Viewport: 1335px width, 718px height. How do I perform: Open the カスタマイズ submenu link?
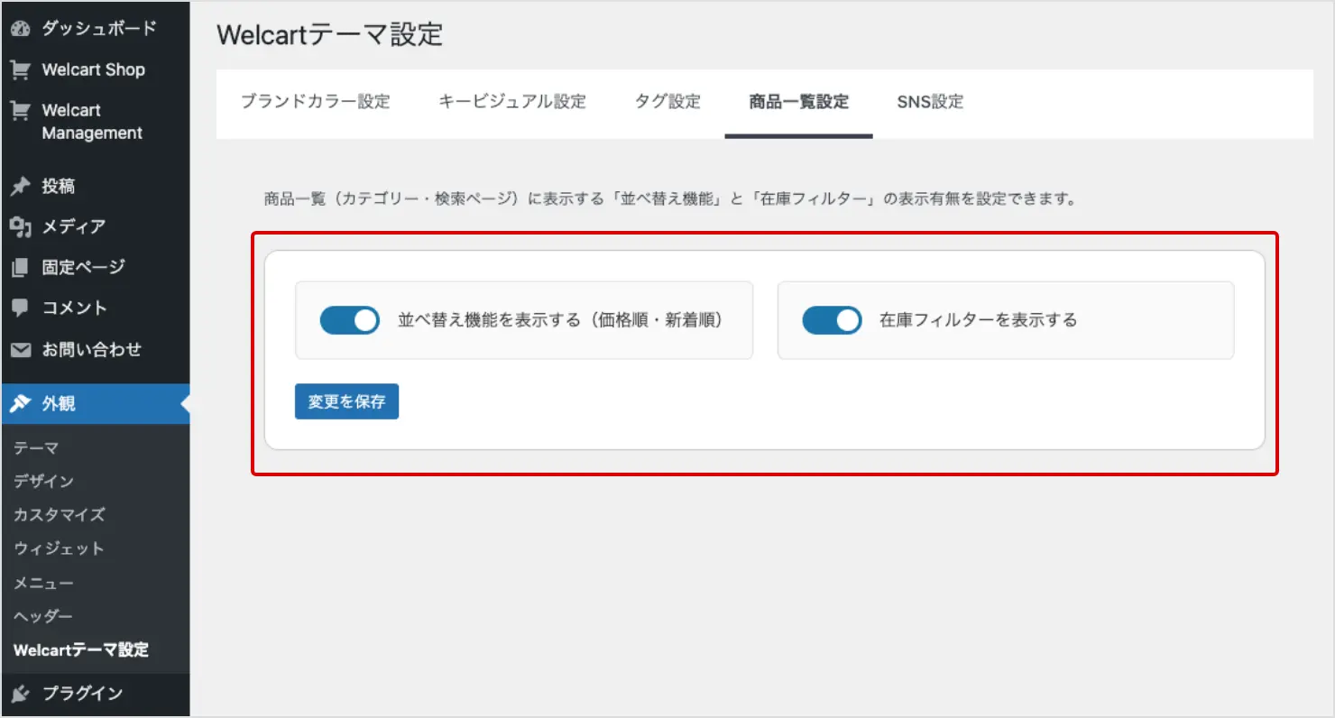(x=60, y=515)
